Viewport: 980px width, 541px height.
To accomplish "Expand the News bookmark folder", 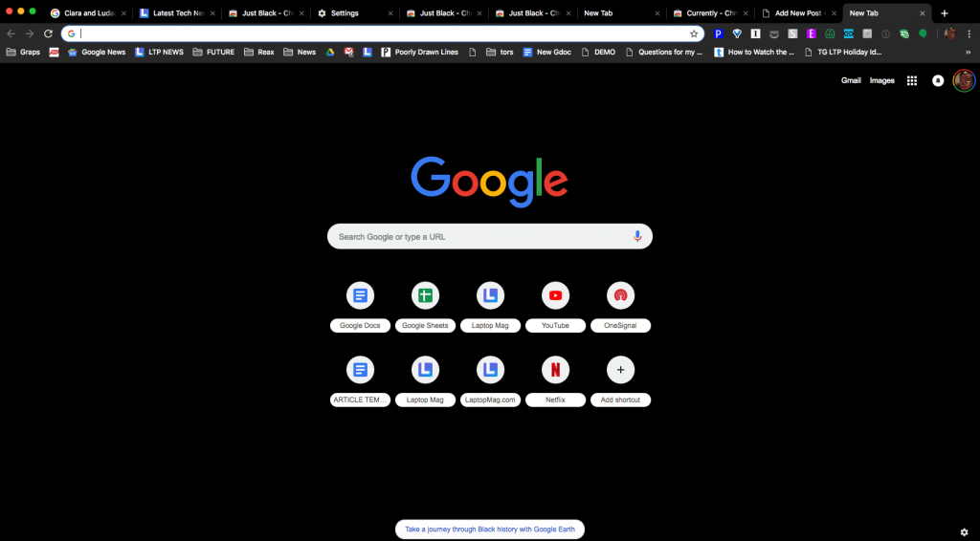I will (300, 53).
